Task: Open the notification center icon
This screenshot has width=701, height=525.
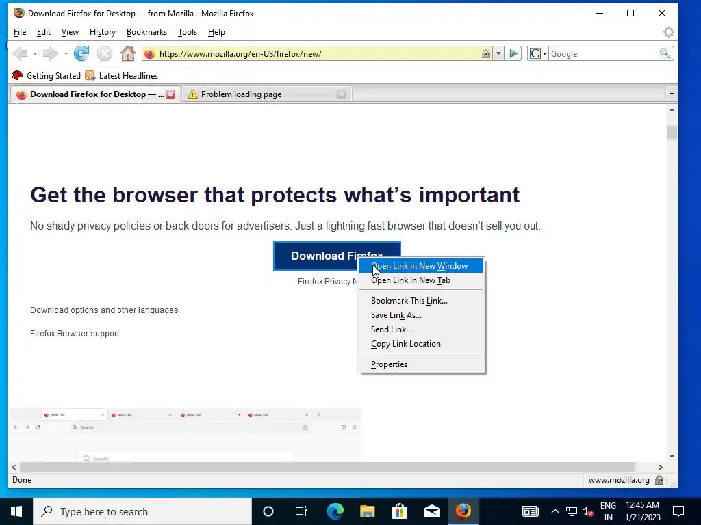Action: point(678,511)
